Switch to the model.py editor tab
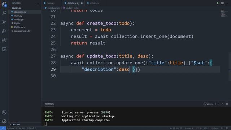The image size is (231, 130). pos(94,3)
